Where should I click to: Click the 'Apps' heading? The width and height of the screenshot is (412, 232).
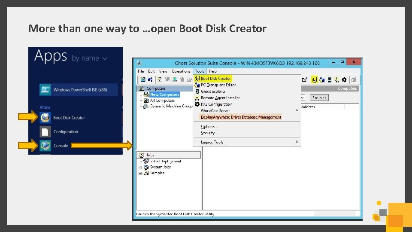[51, 56]
